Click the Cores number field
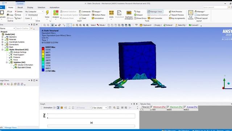 [x=34, y=18]
